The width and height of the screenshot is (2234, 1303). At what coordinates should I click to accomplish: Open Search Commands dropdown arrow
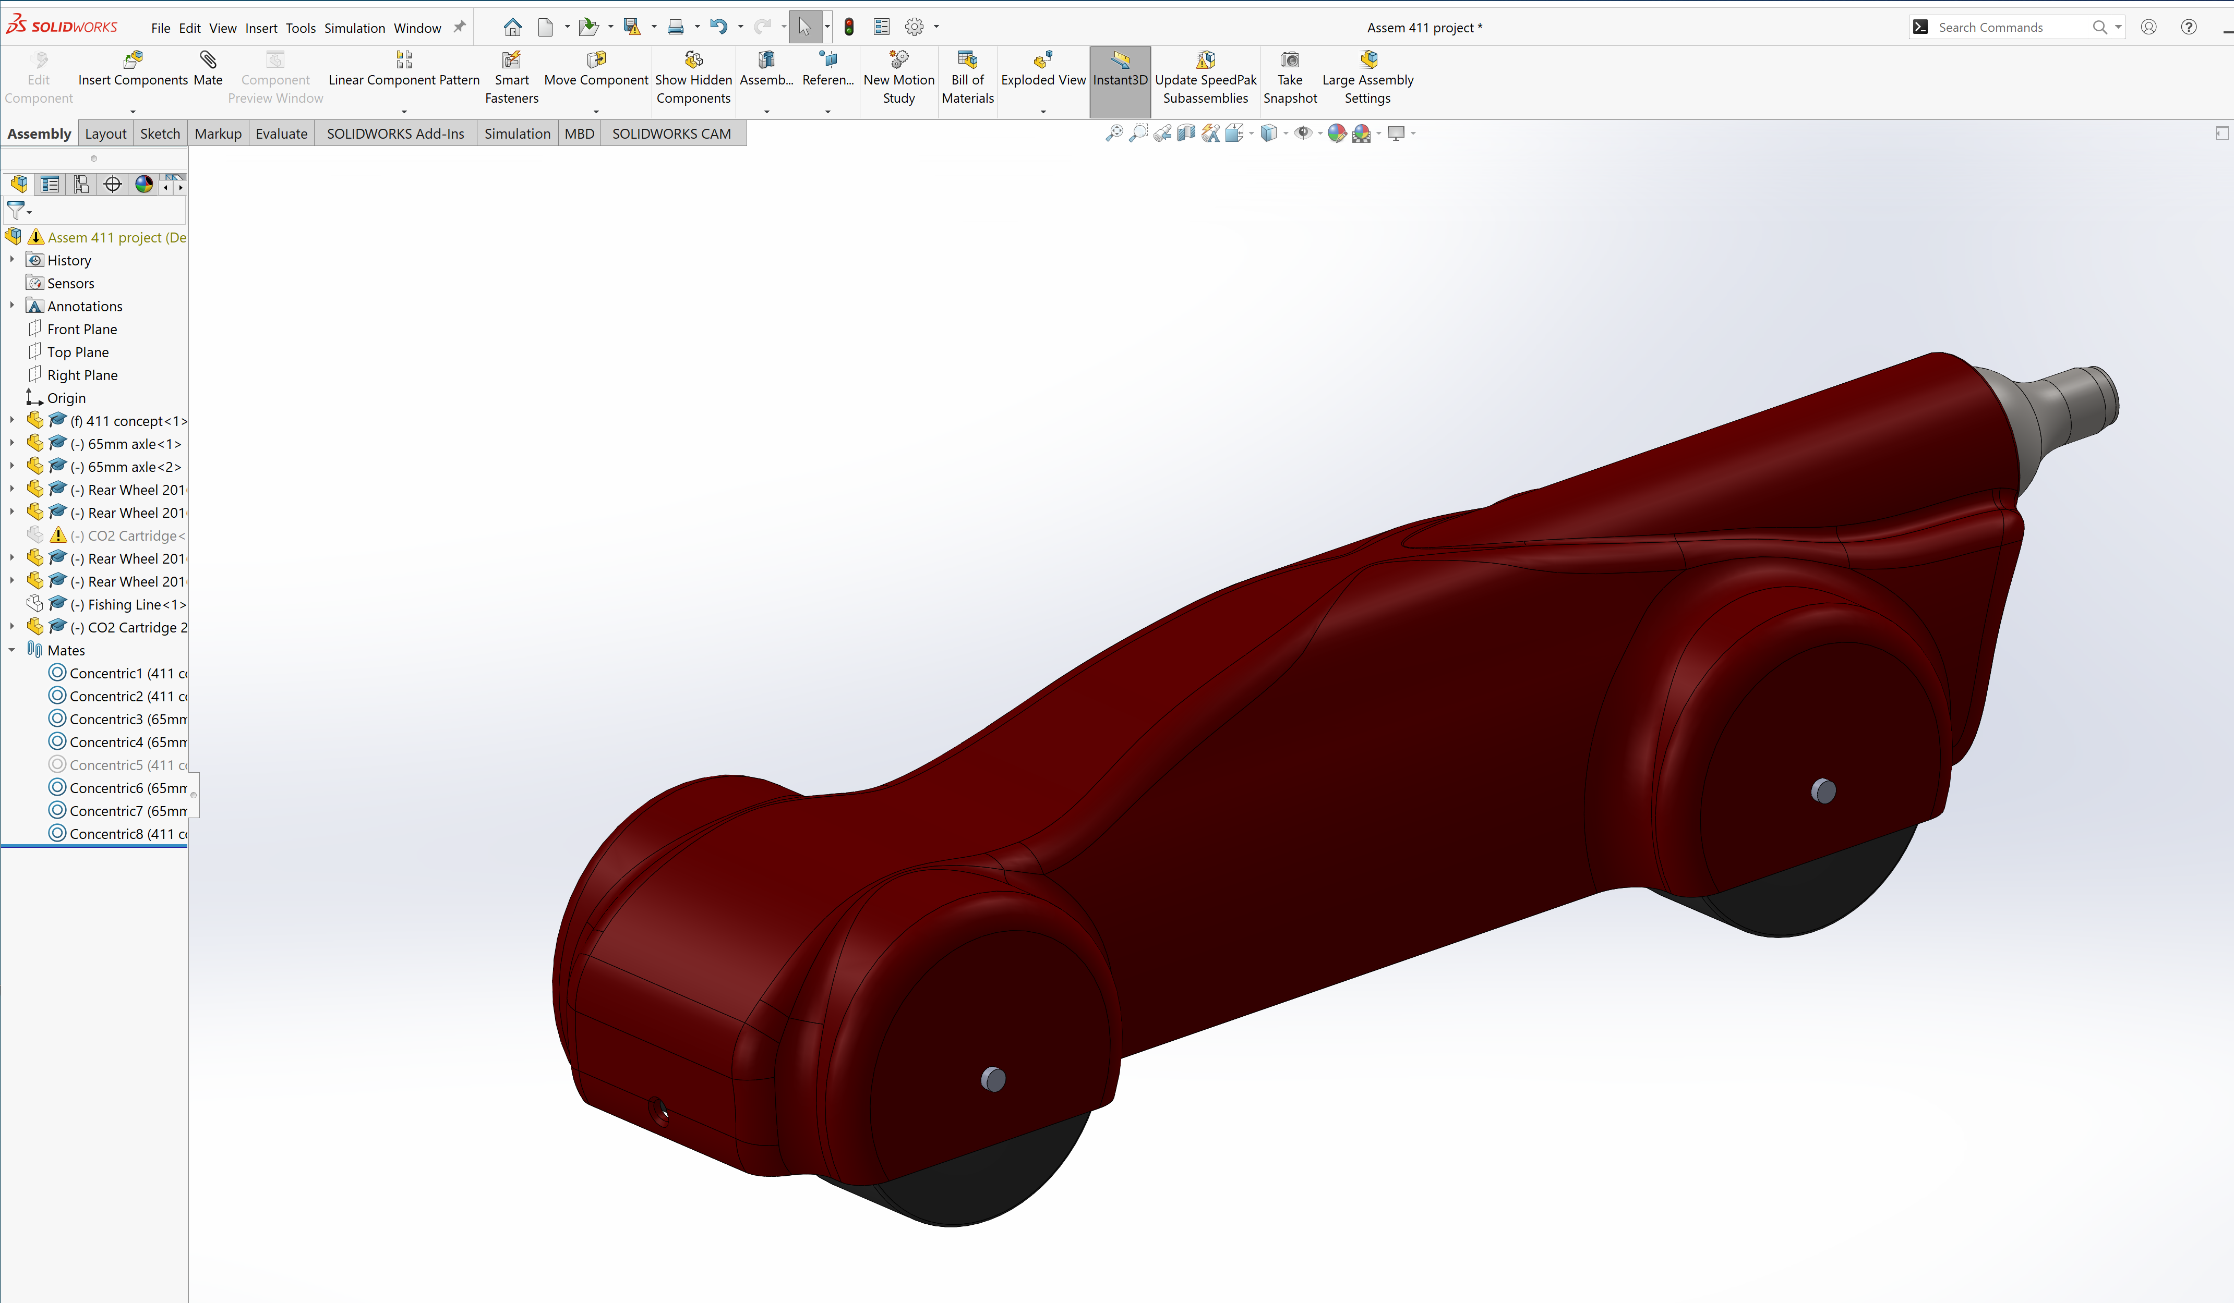[2119, 28]
